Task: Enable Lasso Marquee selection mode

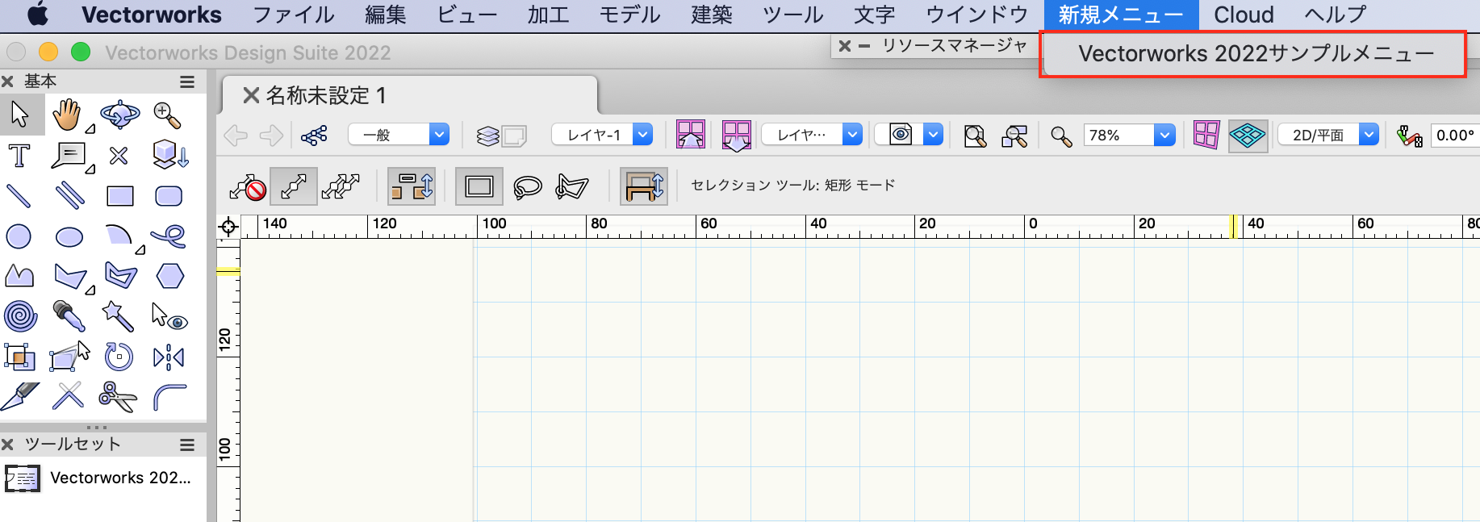Action: pyautogui.click(x=527, y=187)
